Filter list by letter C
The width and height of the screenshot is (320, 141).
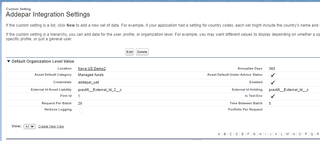coord(231,134)
